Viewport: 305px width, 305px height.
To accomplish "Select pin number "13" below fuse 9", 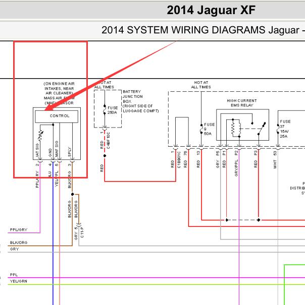I will click(198, 153).
